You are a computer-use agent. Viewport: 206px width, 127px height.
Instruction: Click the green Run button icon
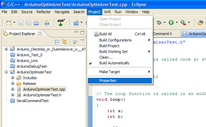click(171, 23)
